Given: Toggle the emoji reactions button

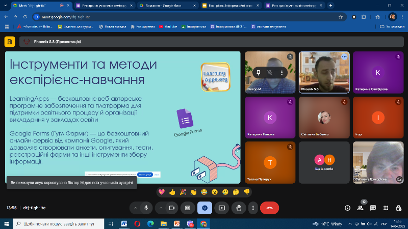Looking at the screenshot, I should click(x=205, y=208).
